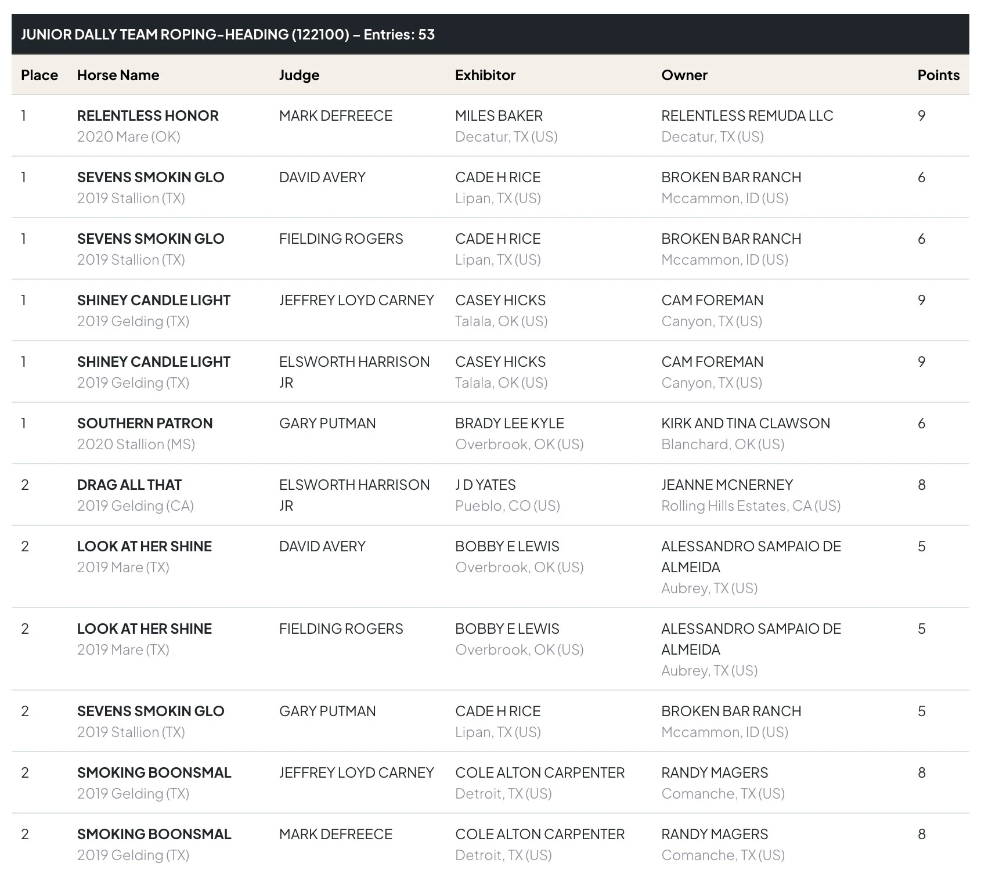Screen dimensions: 981x874
Task: Click the Place column header
Action: pyautogui.click(x=39, y=75)
